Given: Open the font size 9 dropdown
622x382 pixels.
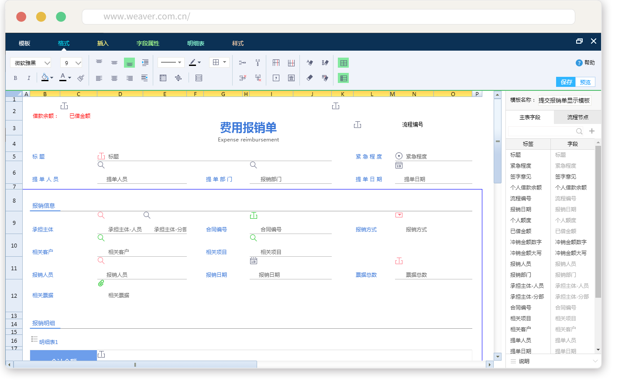Looking at the screenshot, I should click(71, 63).
